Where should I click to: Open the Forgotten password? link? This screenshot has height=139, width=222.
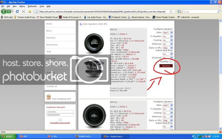tap(60, 123)
